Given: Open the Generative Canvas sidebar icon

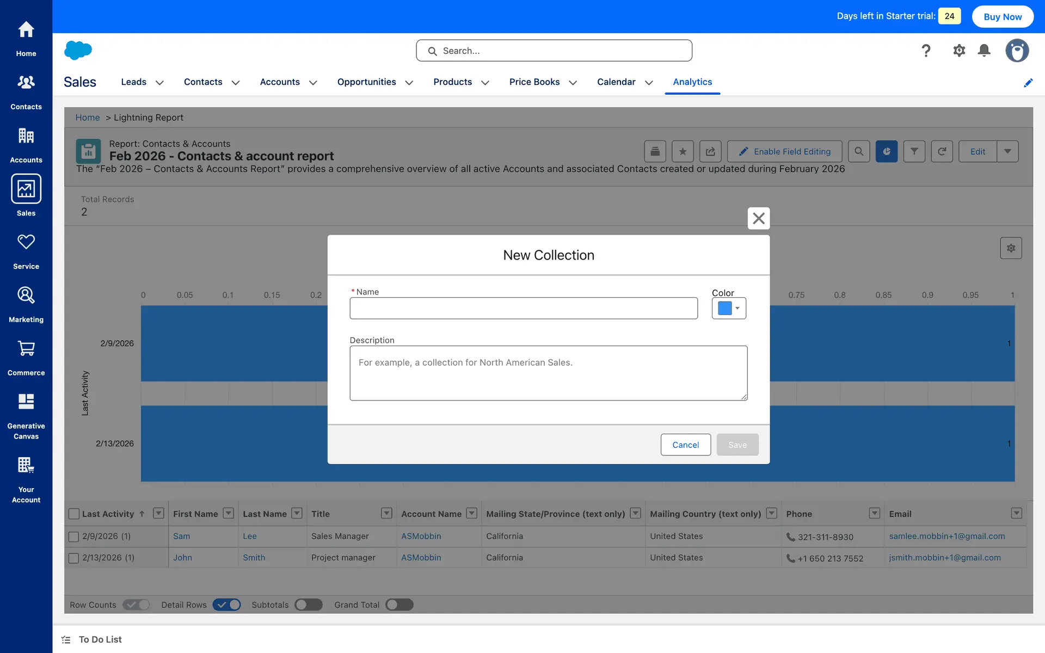Looking at the screenshot, I should pos(26,402).
